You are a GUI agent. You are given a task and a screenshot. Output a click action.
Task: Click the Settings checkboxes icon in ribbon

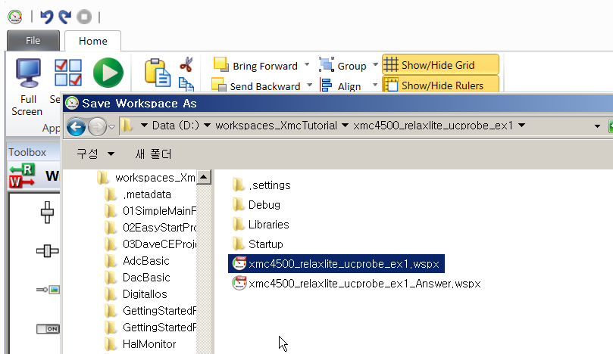tap(68, 73)
